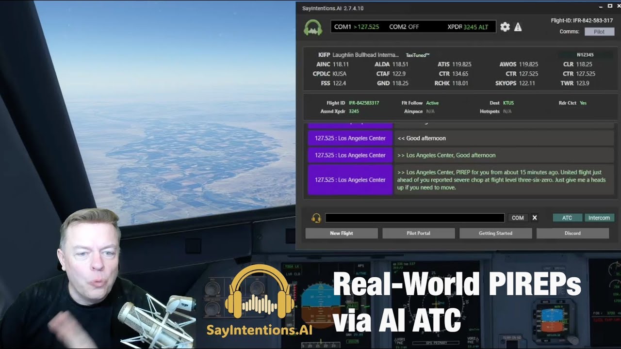Open the Getting Started guide
Image resolution: width=621 pixels, height=349 pixels.
(495, 233)
